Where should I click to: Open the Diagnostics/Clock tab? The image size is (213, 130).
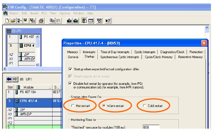[x=172, y=52]
